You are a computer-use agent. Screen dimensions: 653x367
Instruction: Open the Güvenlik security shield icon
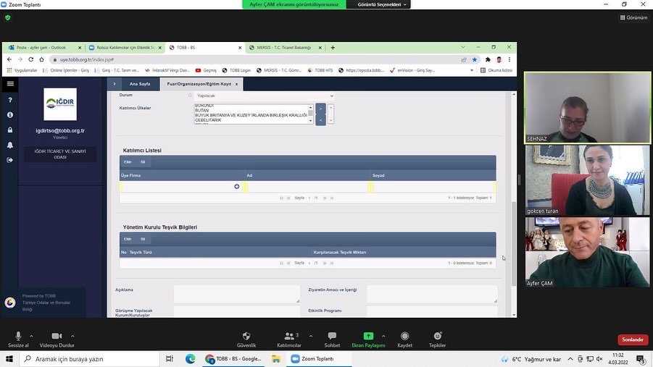coord(246,337)
